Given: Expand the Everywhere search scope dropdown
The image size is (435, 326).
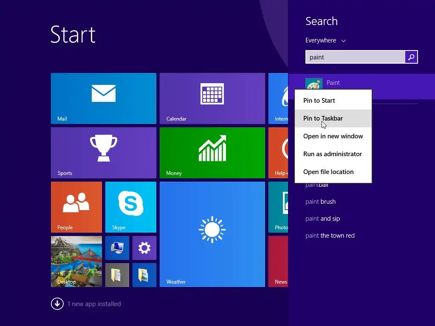Looking at the screenshot, I should pos(325,40).
